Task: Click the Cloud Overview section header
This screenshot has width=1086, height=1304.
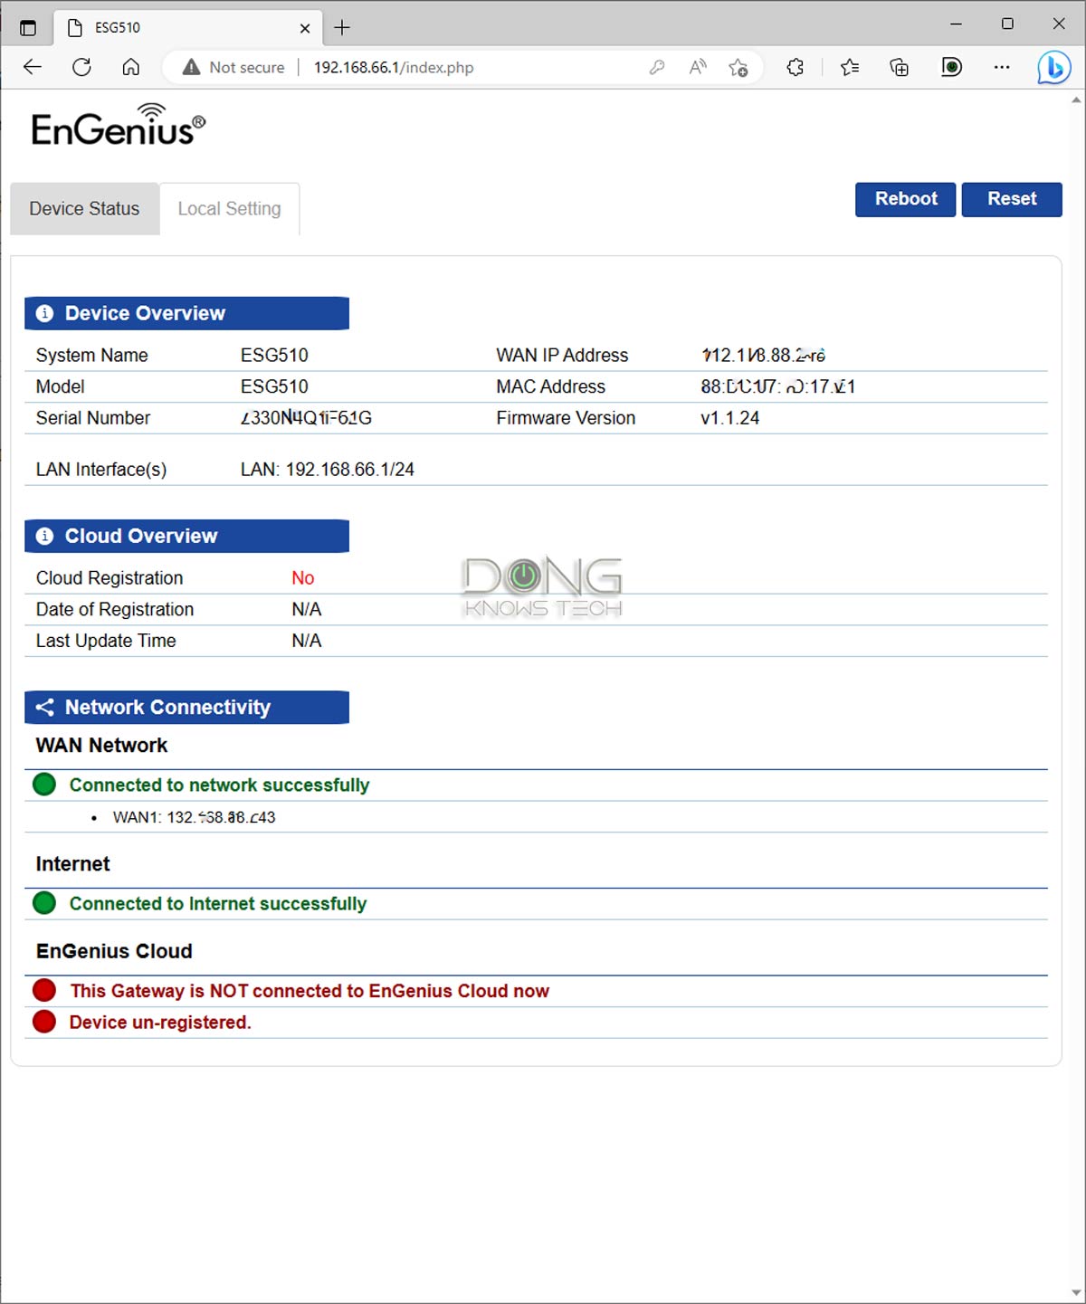Action: tap(186, 536)
